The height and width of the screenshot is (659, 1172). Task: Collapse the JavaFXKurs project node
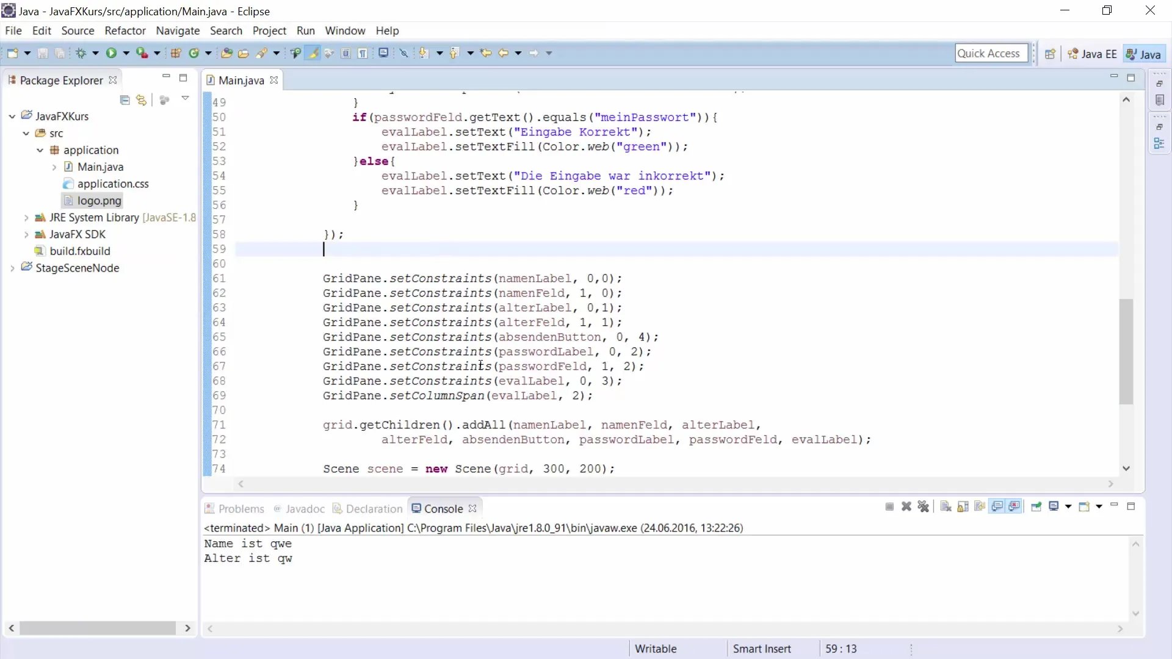(x=12, y=116)
